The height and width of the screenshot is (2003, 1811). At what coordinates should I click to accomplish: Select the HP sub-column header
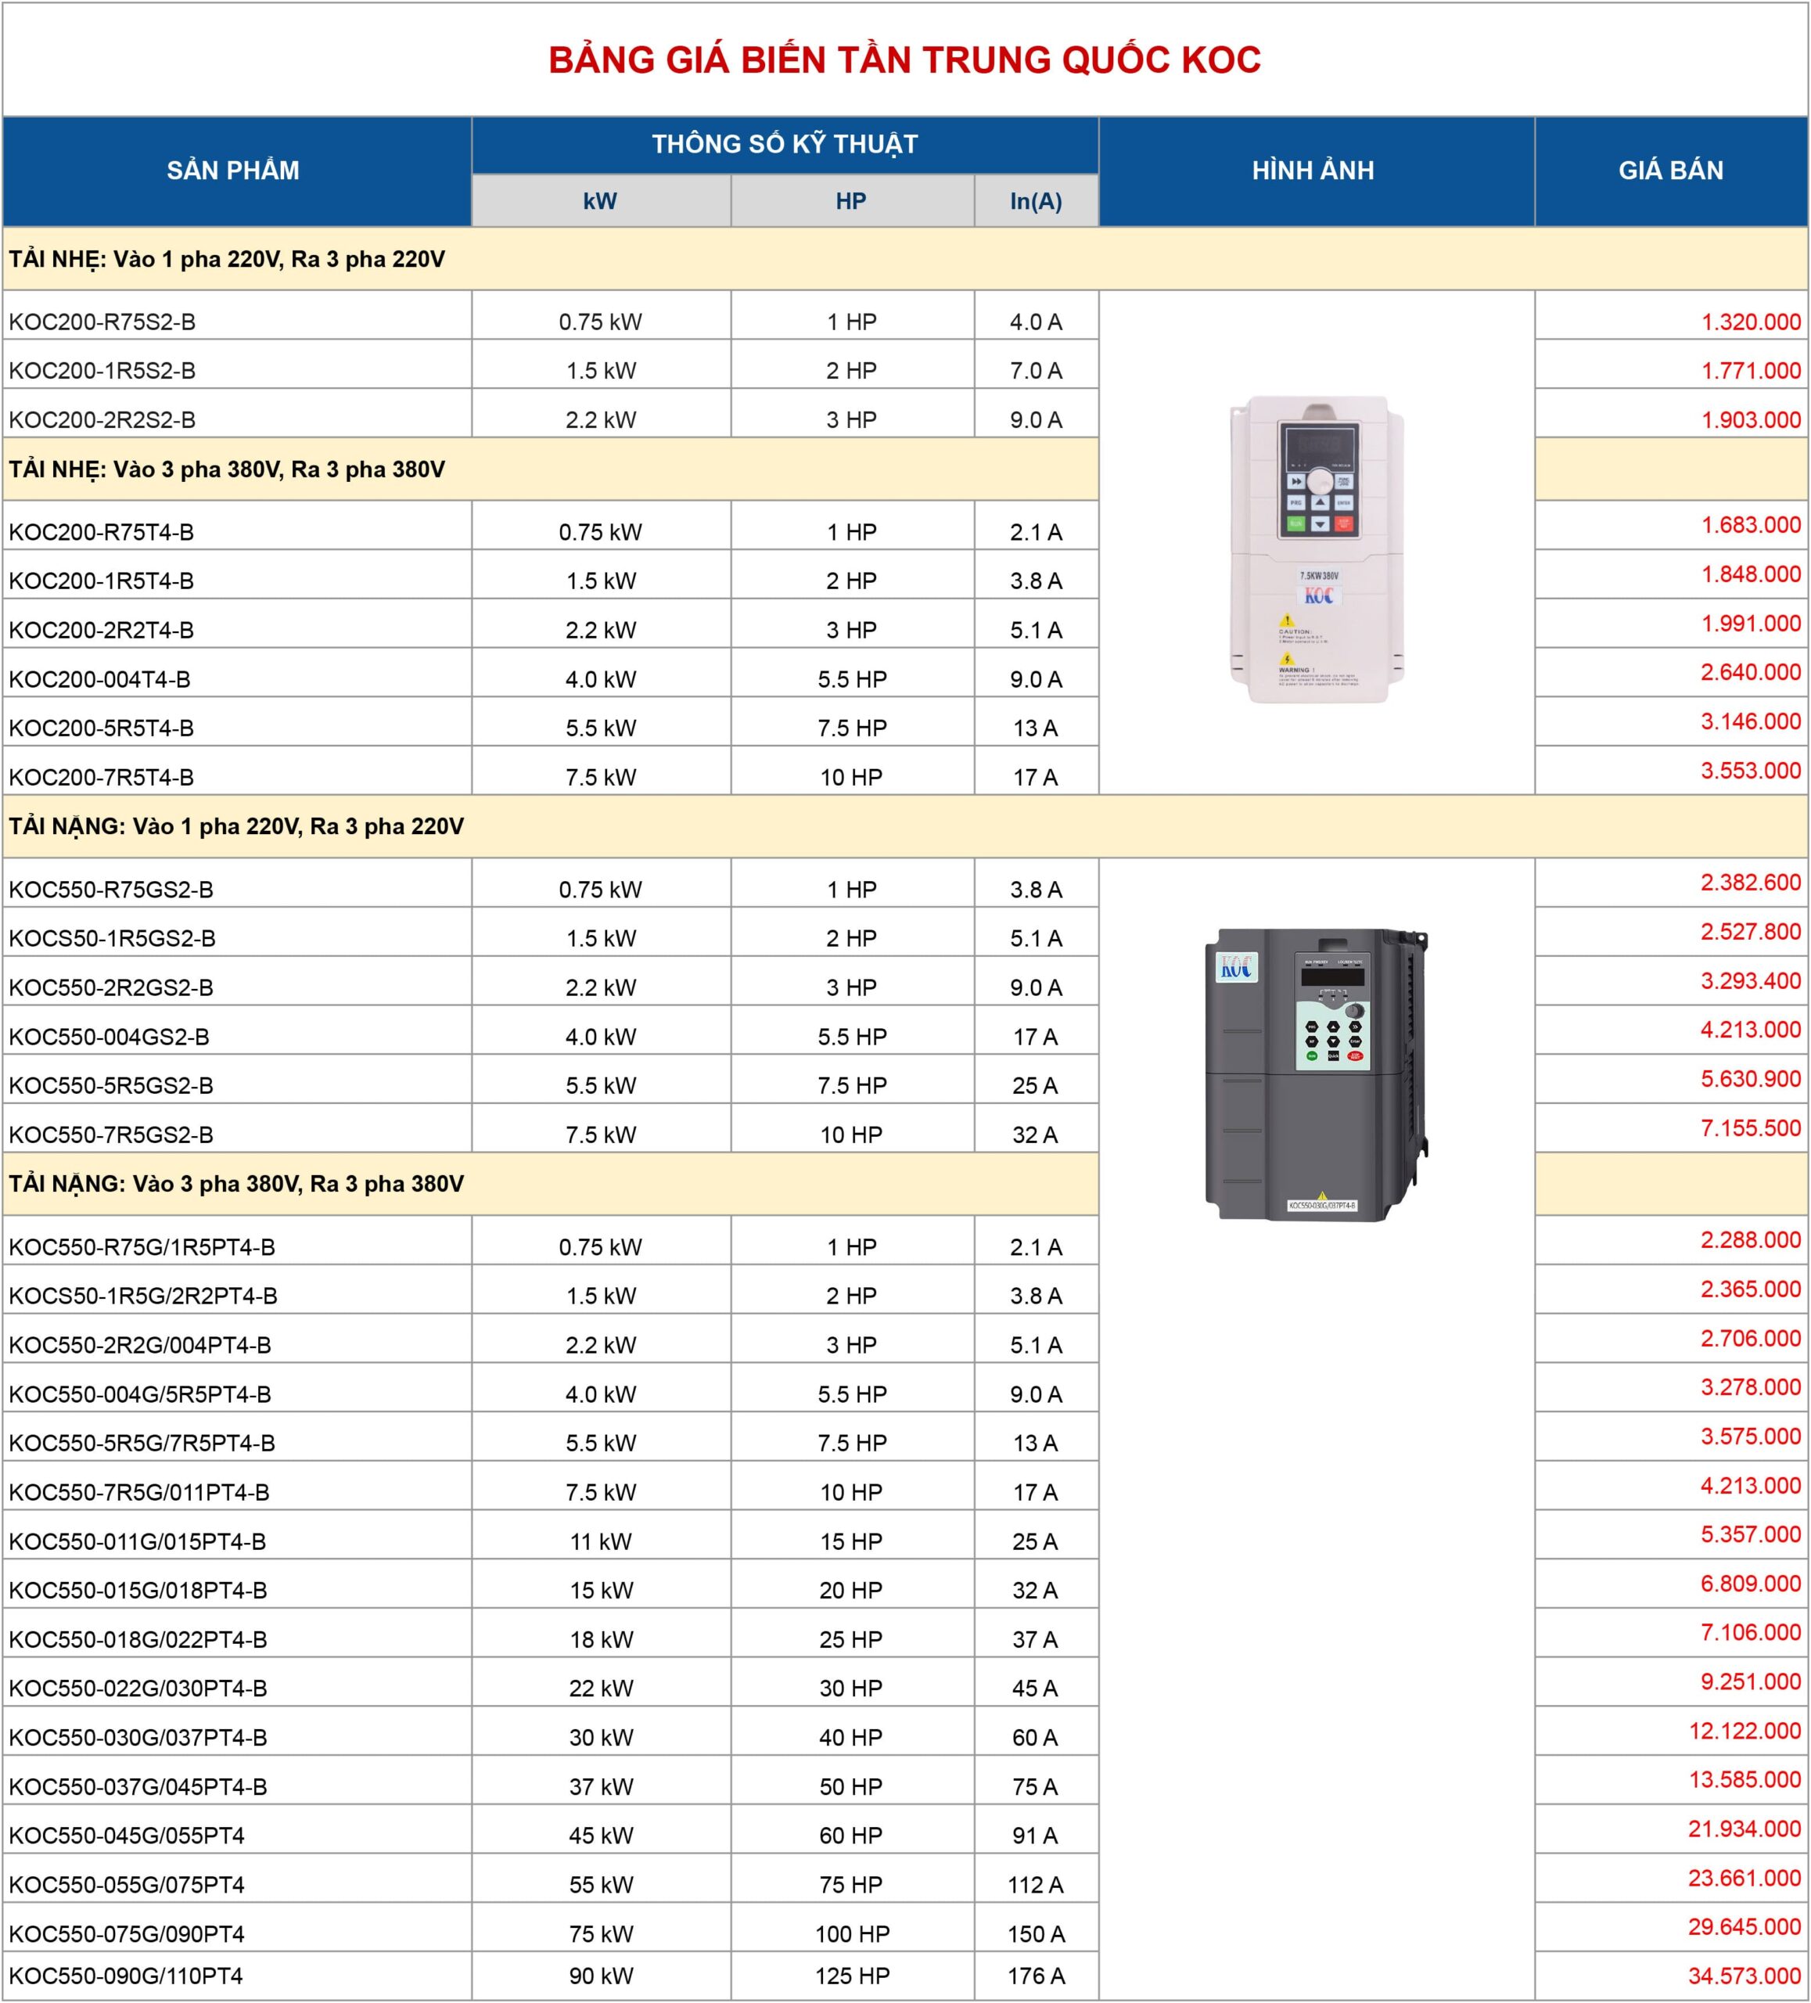[x=850, y=202]
